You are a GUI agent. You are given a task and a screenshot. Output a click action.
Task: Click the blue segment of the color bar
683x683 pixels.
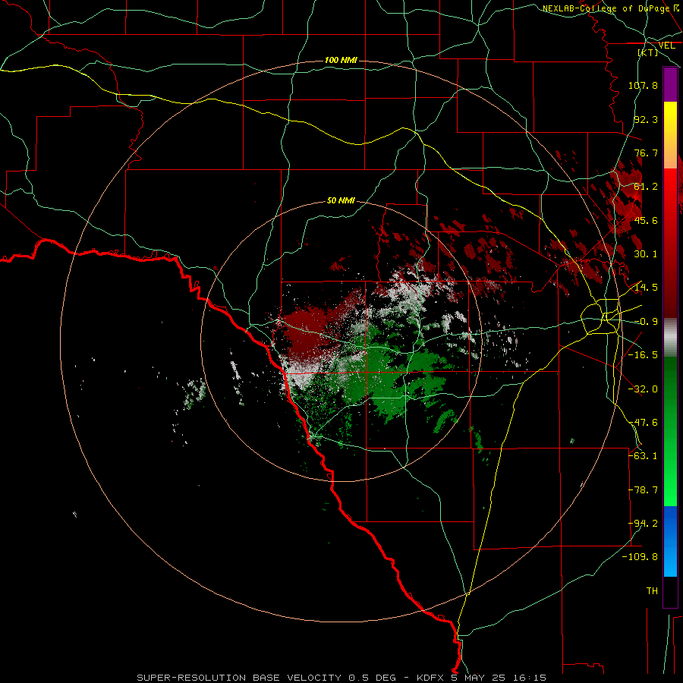(670, 541)
